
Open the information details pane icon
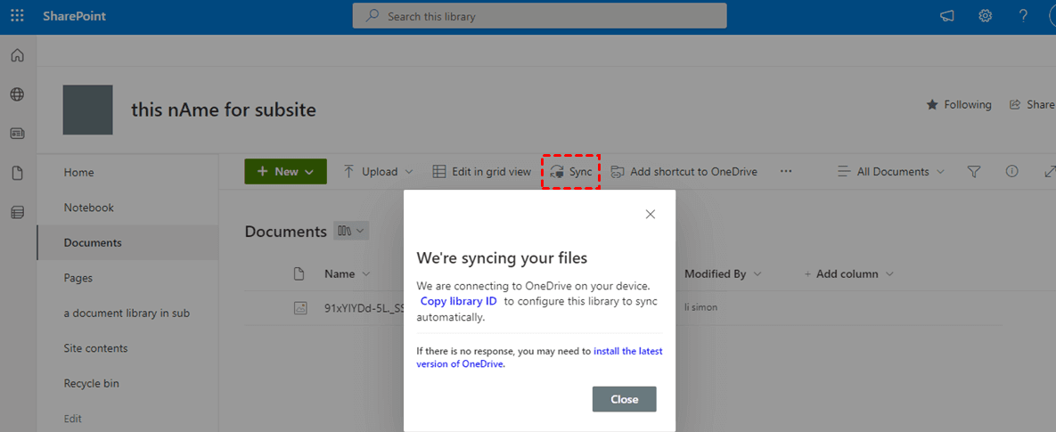[x=1011, y=172]
